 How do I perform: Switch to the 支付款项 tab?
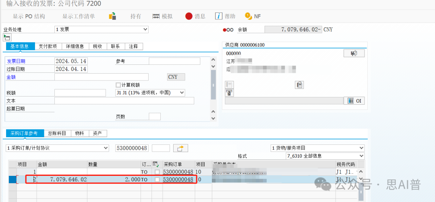(48, 46)
